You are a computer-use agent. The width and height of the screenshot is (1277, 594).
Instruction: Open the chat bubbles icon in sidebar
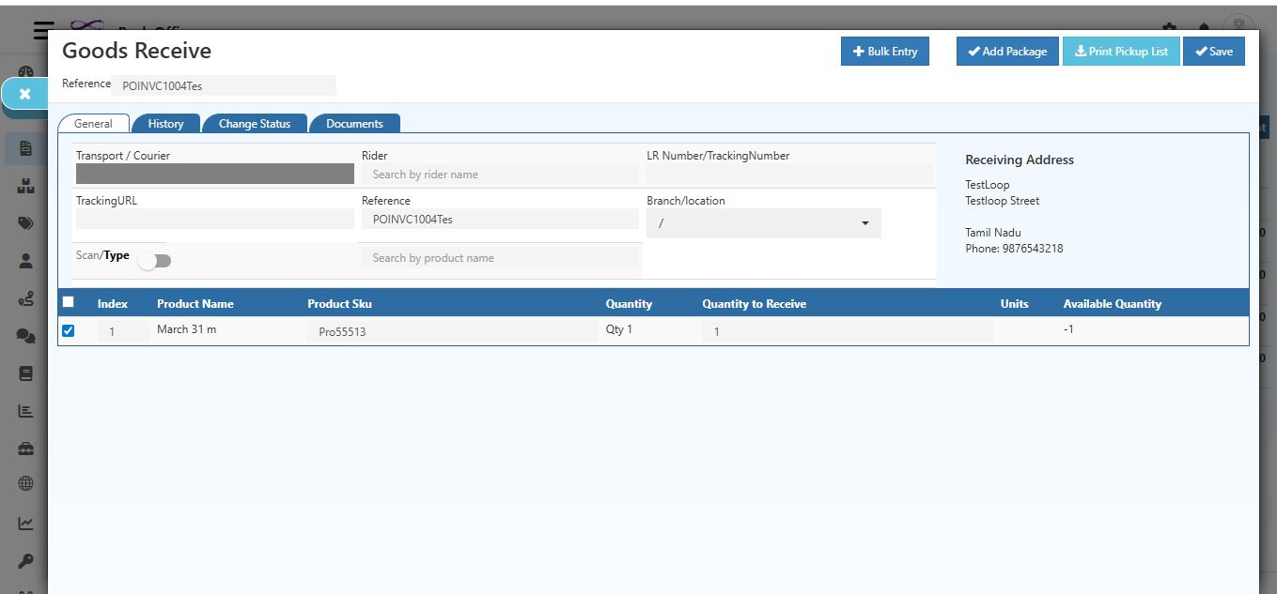click(x=25, y=336)
